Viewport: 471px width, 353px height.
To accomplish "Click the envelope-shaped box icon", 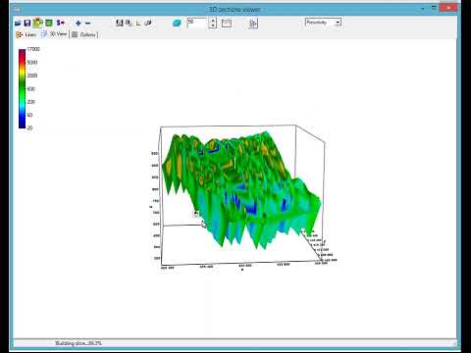I will [x=227, y=23].
